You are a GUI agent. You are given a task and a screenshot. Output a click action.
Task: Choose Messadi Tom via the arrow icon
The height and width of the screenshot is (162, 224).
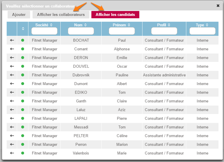pos(12,127)
